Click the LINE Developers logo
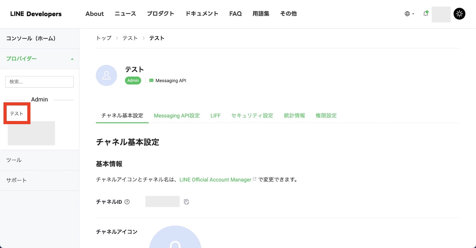Screen dimensions: 476x248 (36, 14)
